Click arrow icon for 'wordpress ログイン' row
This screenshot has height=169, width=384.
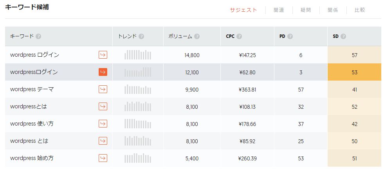[x=103, y=55]
